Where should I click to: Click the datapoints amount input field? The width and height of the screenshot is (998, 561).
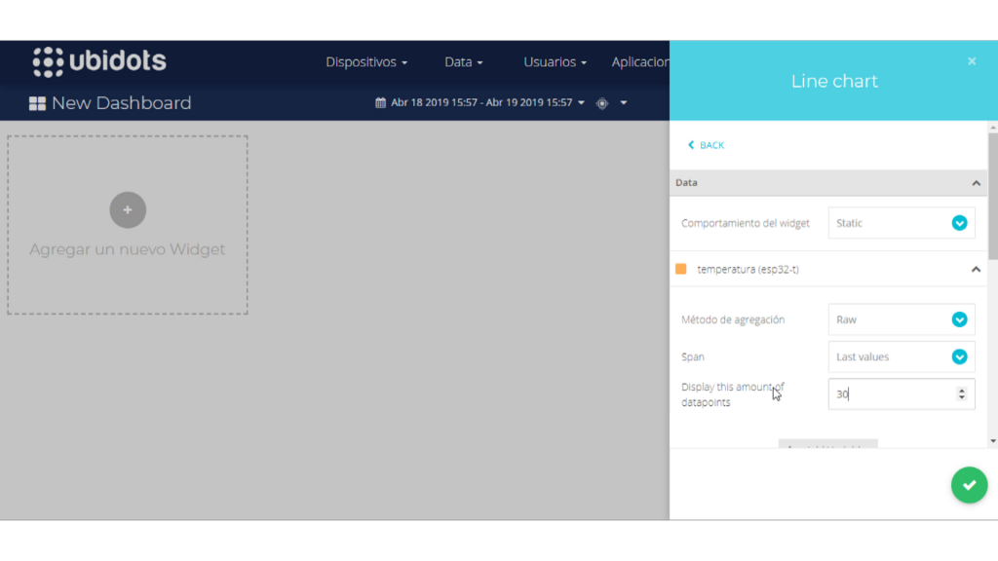[x=887, y=394]
